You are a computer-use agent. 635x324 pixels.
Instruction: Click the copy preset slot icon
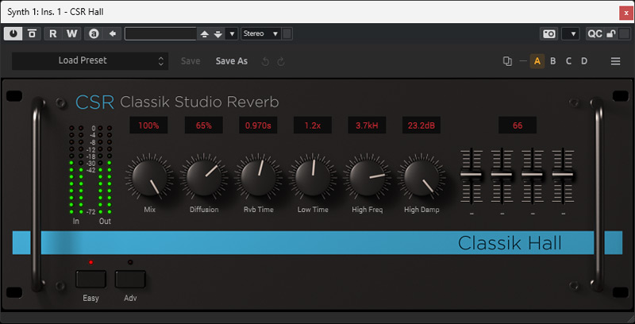click(507, 61)
